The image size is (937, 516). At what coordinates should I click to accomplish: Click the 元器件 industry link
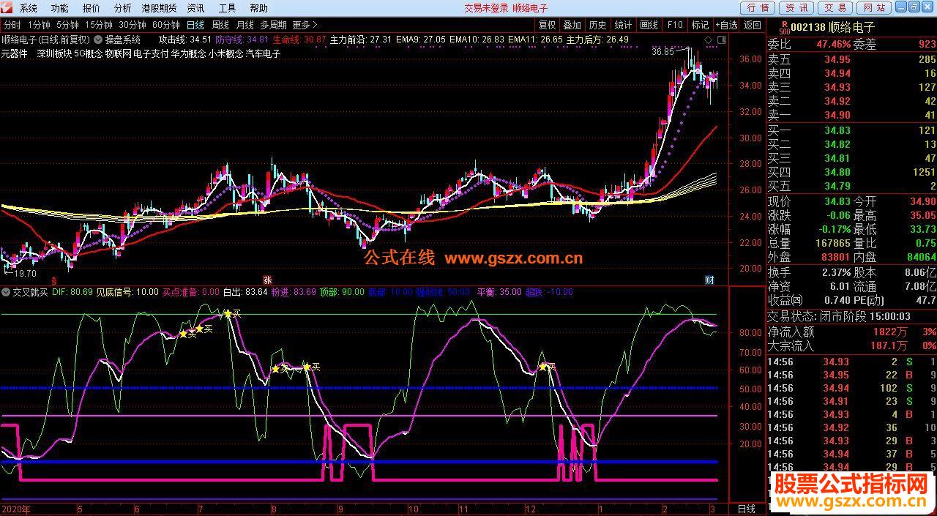click(14, 53)
